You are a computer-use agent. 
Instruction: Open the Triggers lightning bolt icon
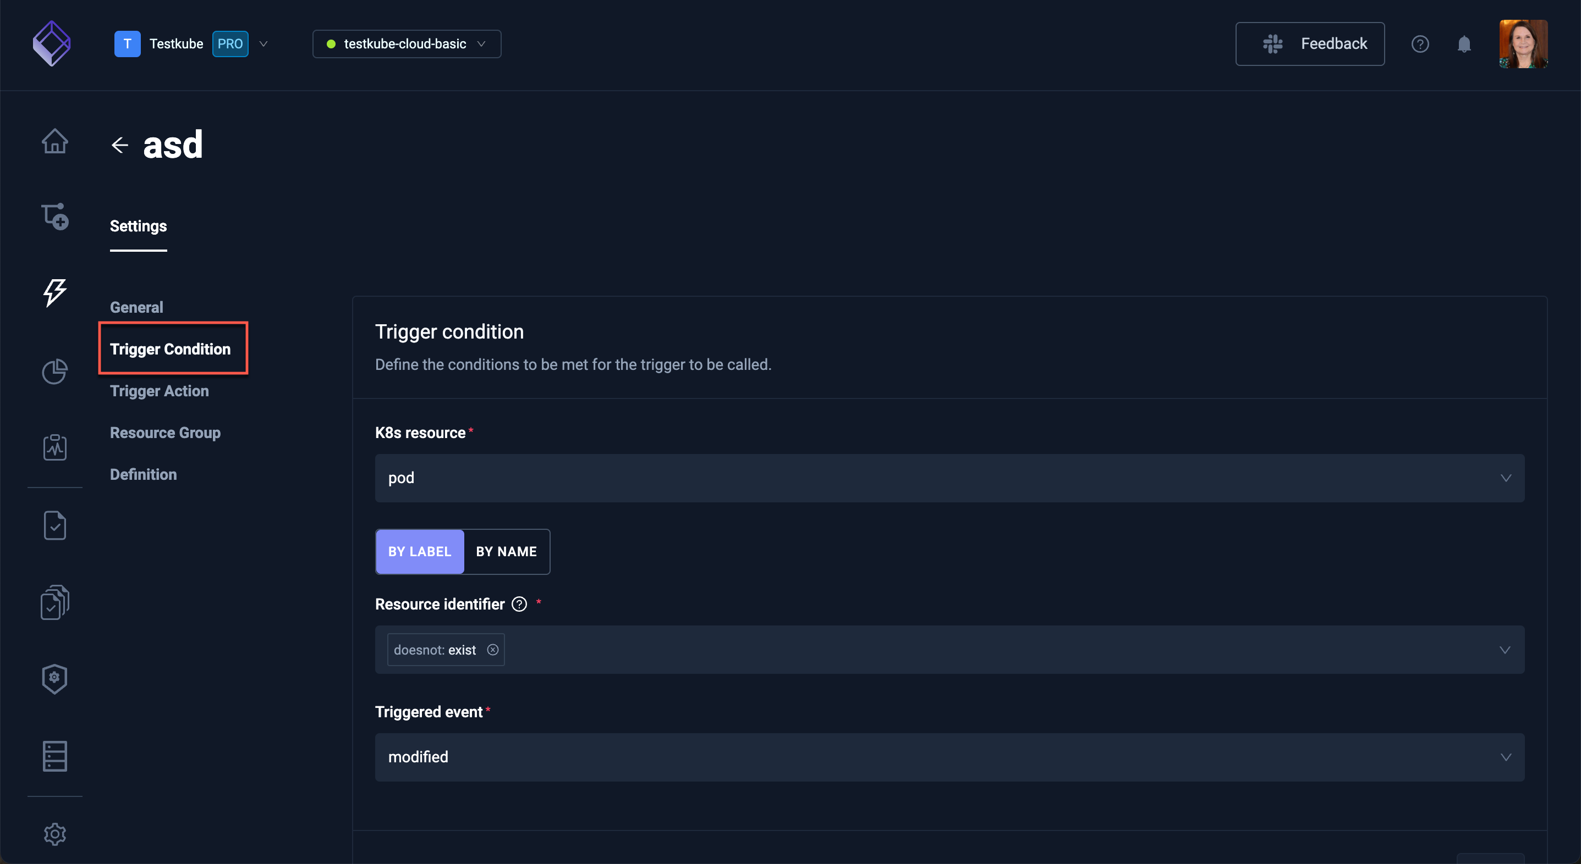coord(54,292)
